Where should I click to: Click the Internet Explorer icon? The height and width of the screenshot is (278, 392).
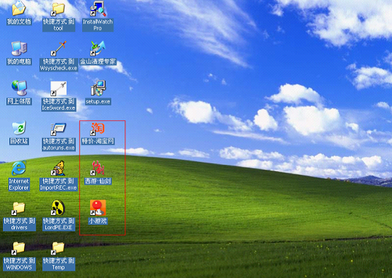(x=18, y=168)
